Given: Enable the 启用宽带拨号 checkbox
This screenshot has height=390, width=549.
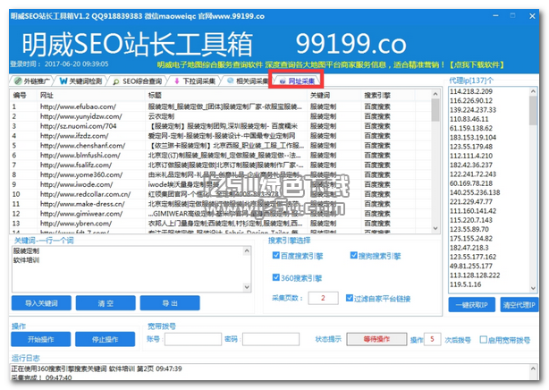Looking at the screenshot, I should (483, 340).
